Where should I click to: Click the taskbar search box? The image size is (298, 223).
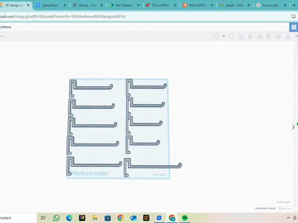(18, 218)
